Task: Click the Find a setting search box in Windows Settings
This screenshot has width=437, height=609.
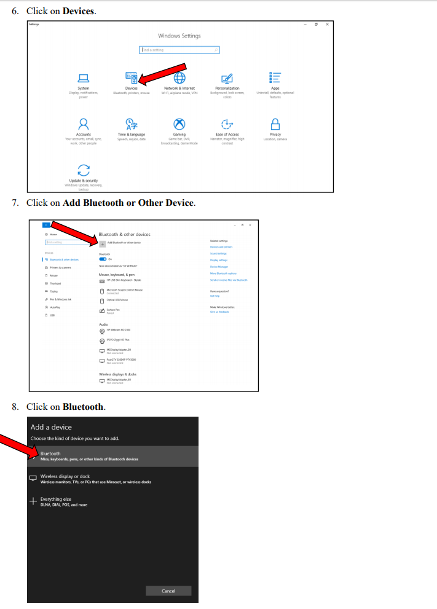Action: (x=179, y=50)
